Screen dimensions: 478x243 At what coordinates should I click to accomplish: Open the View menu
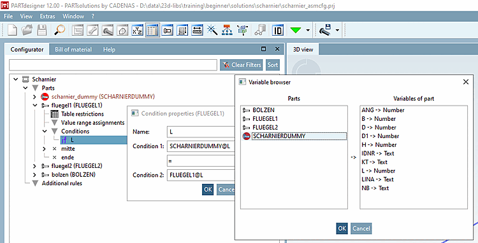coord(26,17)
